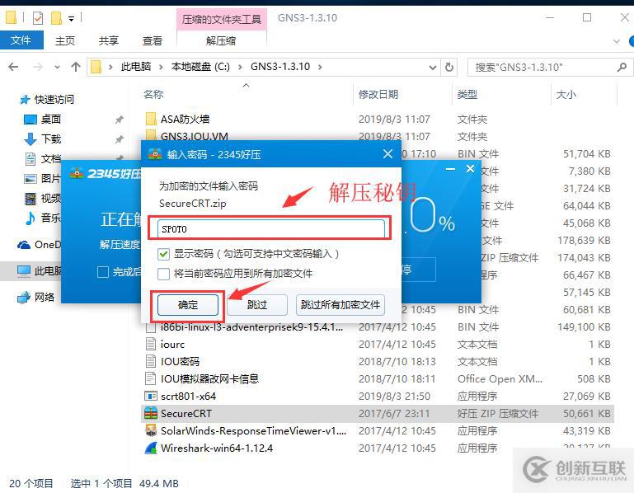Open the 文件 menu tab
This screenshot has width=634, height=493.
point(21,40)
